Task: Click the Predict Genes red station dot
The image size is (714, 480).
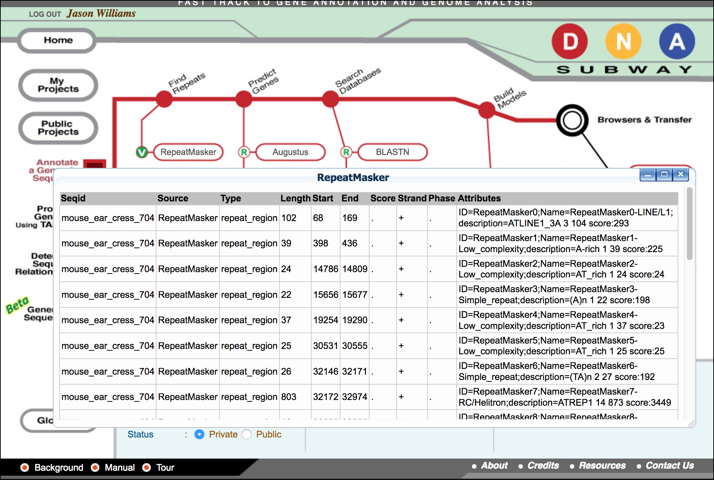Action: 244,99
